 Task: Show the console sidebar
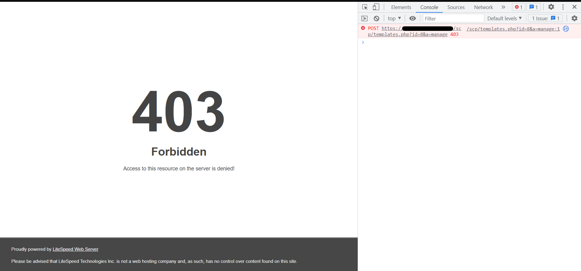364,18
